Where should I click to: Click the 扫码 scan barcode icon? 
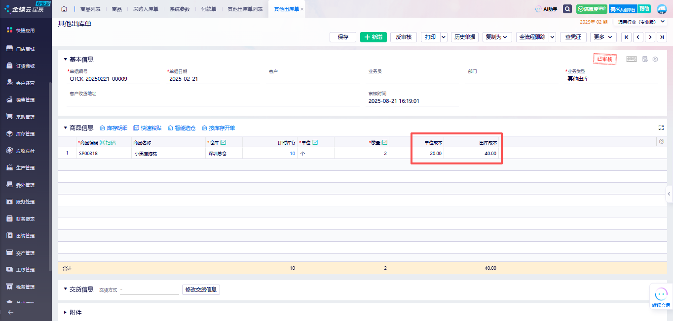tap(108, 143)
